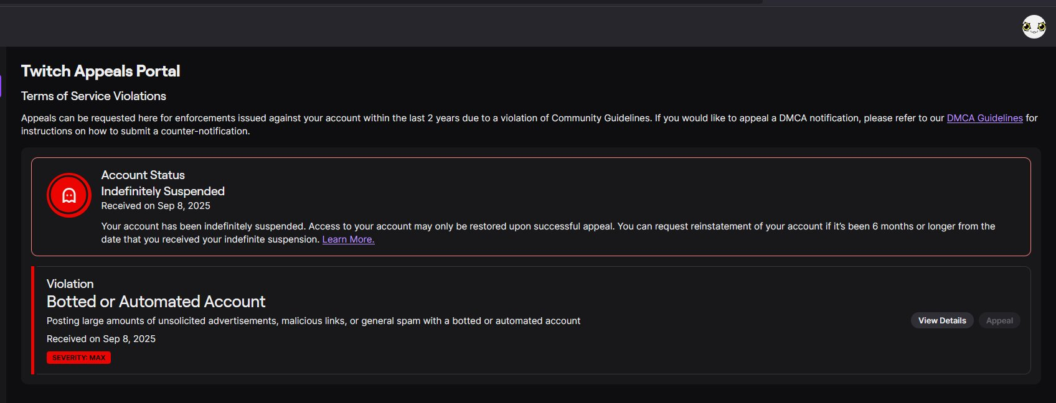Click the SEVERITY: MAX badge
This screenshot has height=403, width=1056.
pos(78,358)
